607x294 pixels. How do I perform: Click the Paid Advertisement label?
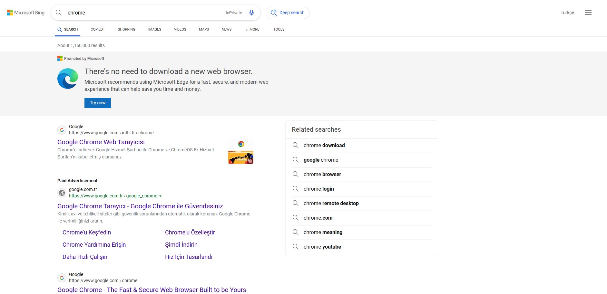77,181
